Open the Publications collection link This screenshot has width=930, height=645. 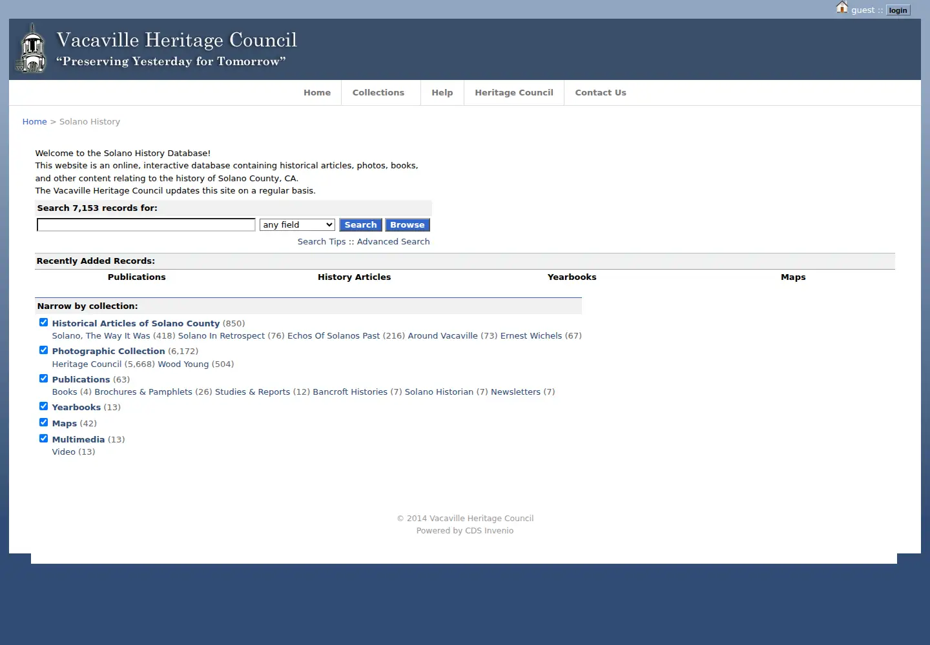(x=81, y=380)
